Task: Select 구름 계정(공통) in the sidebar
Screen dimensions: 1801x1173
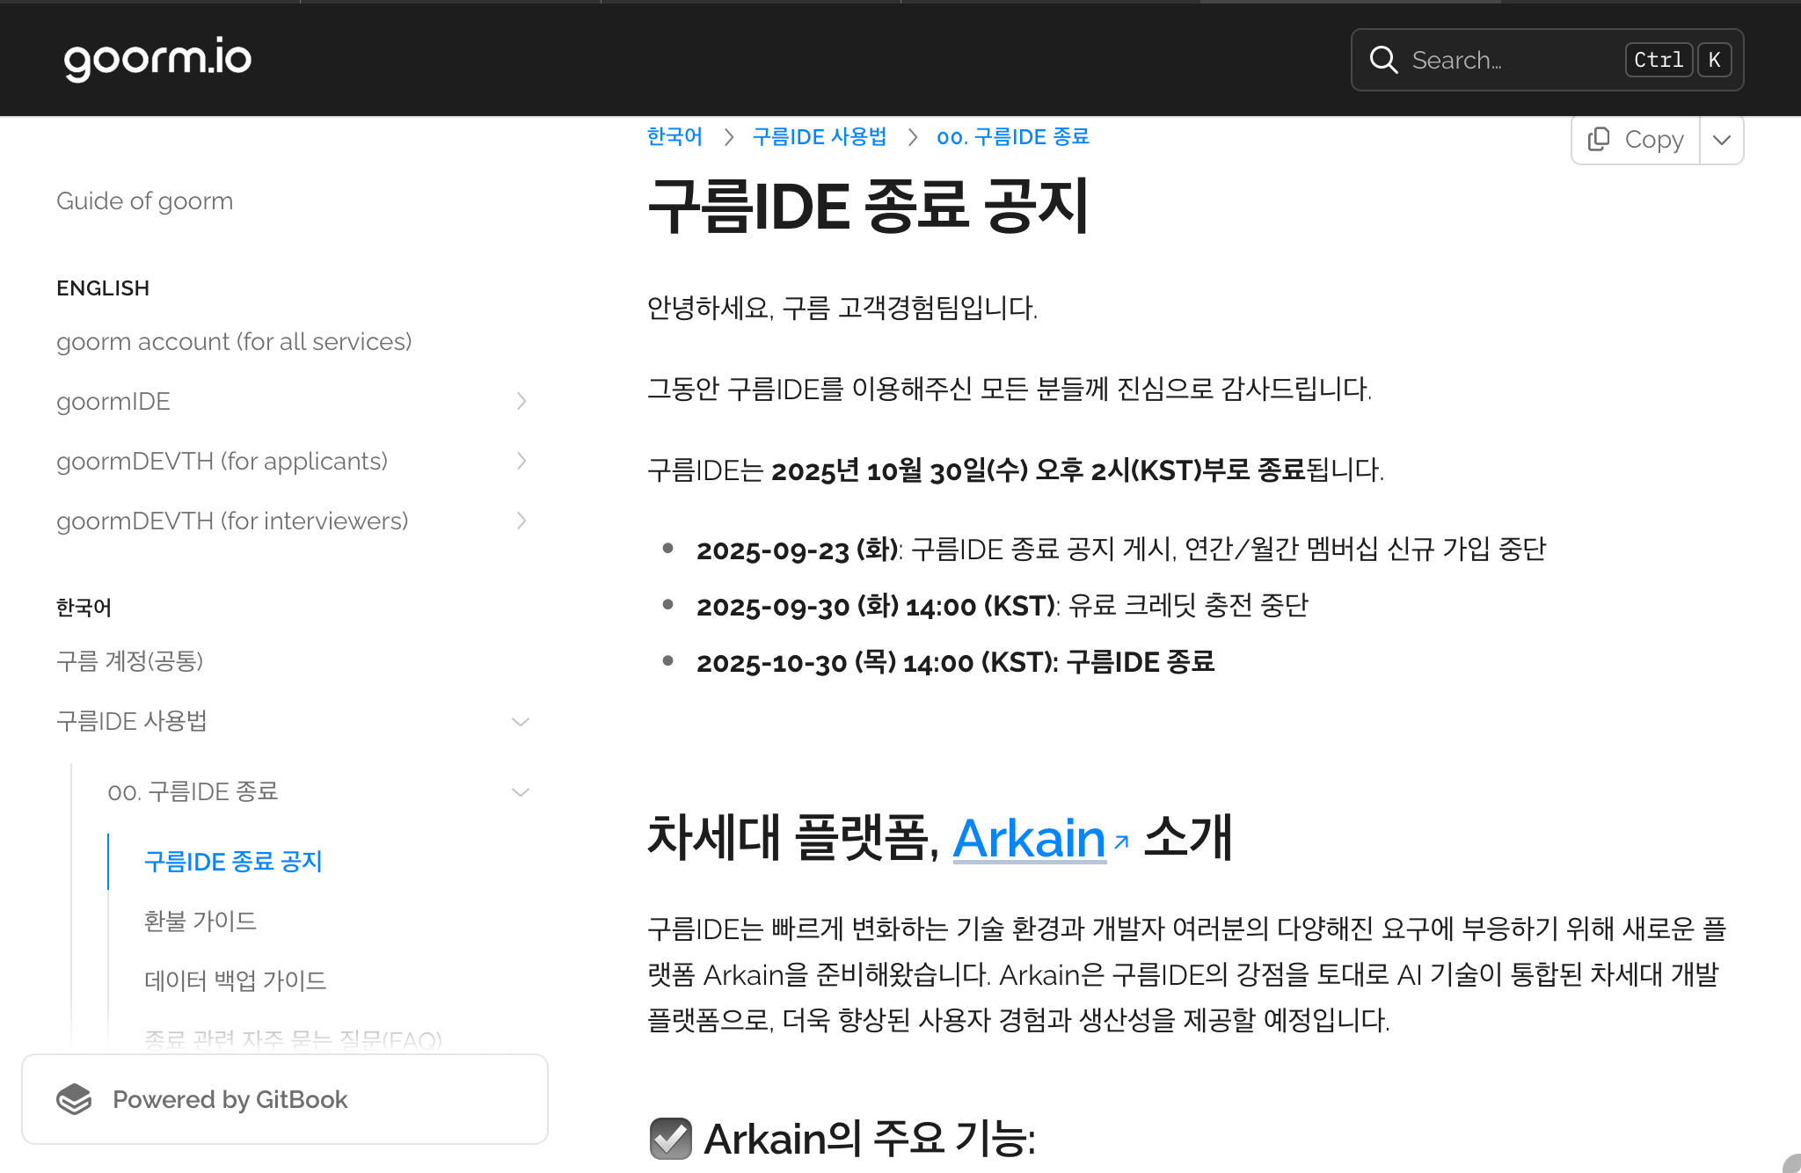Action: [129, 660]
